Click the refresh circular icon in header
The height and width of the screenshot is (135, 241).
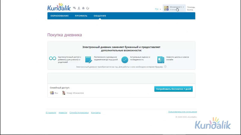pos(88,8)
